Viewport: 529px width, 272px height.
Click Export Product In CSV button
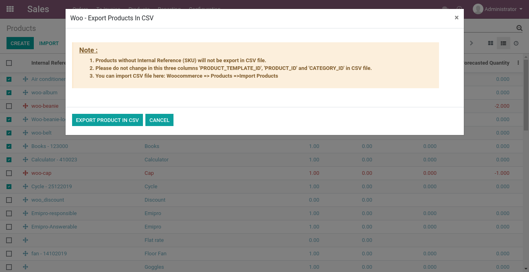click(x=108, y=120)
